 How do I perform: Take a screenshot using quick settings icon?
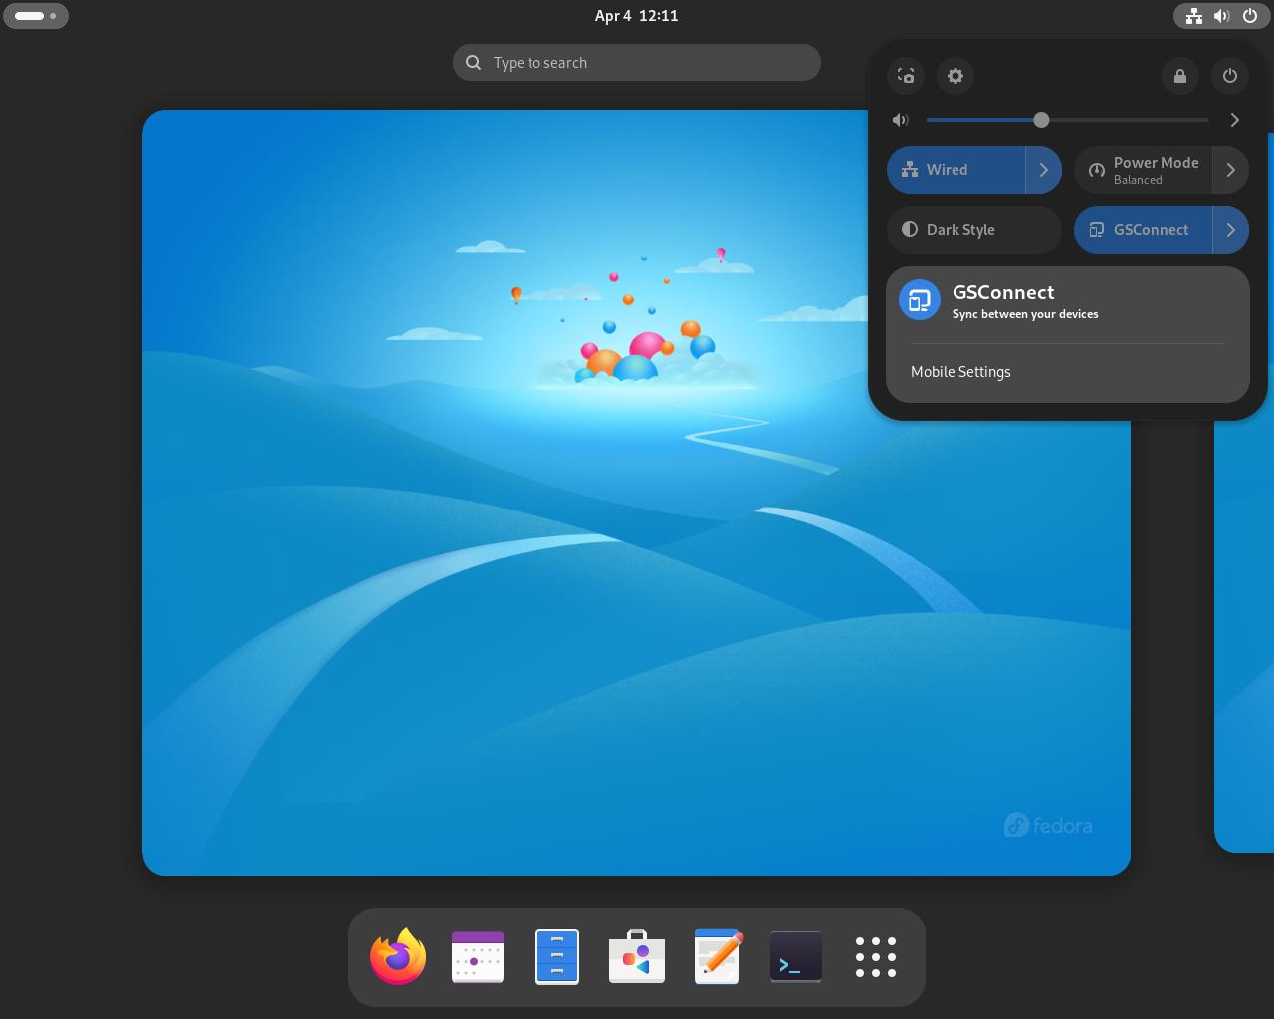[x=906, y=76]
